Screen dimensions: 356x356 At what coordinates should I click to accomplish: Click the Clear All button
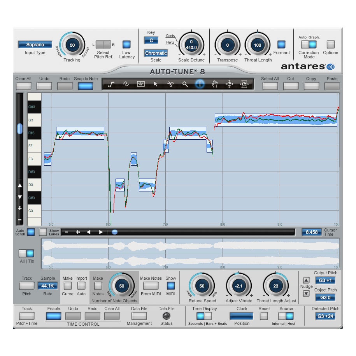[23, 86]
